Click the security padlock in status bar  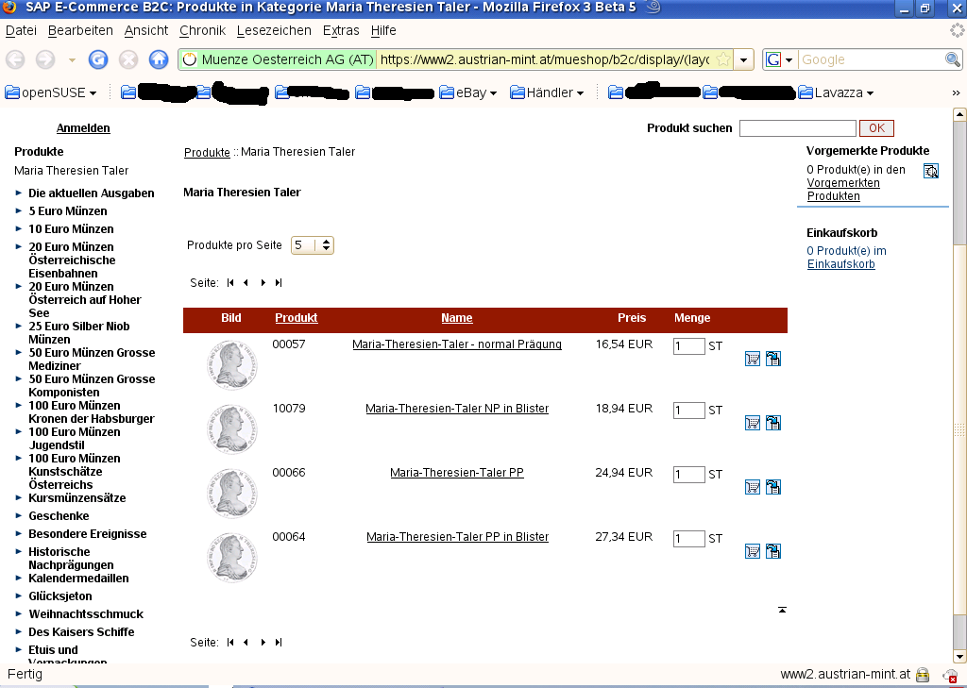(923, 675)
